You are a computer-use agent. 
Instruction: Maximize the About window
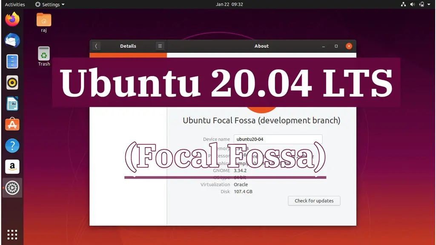[x=336, y=46]
